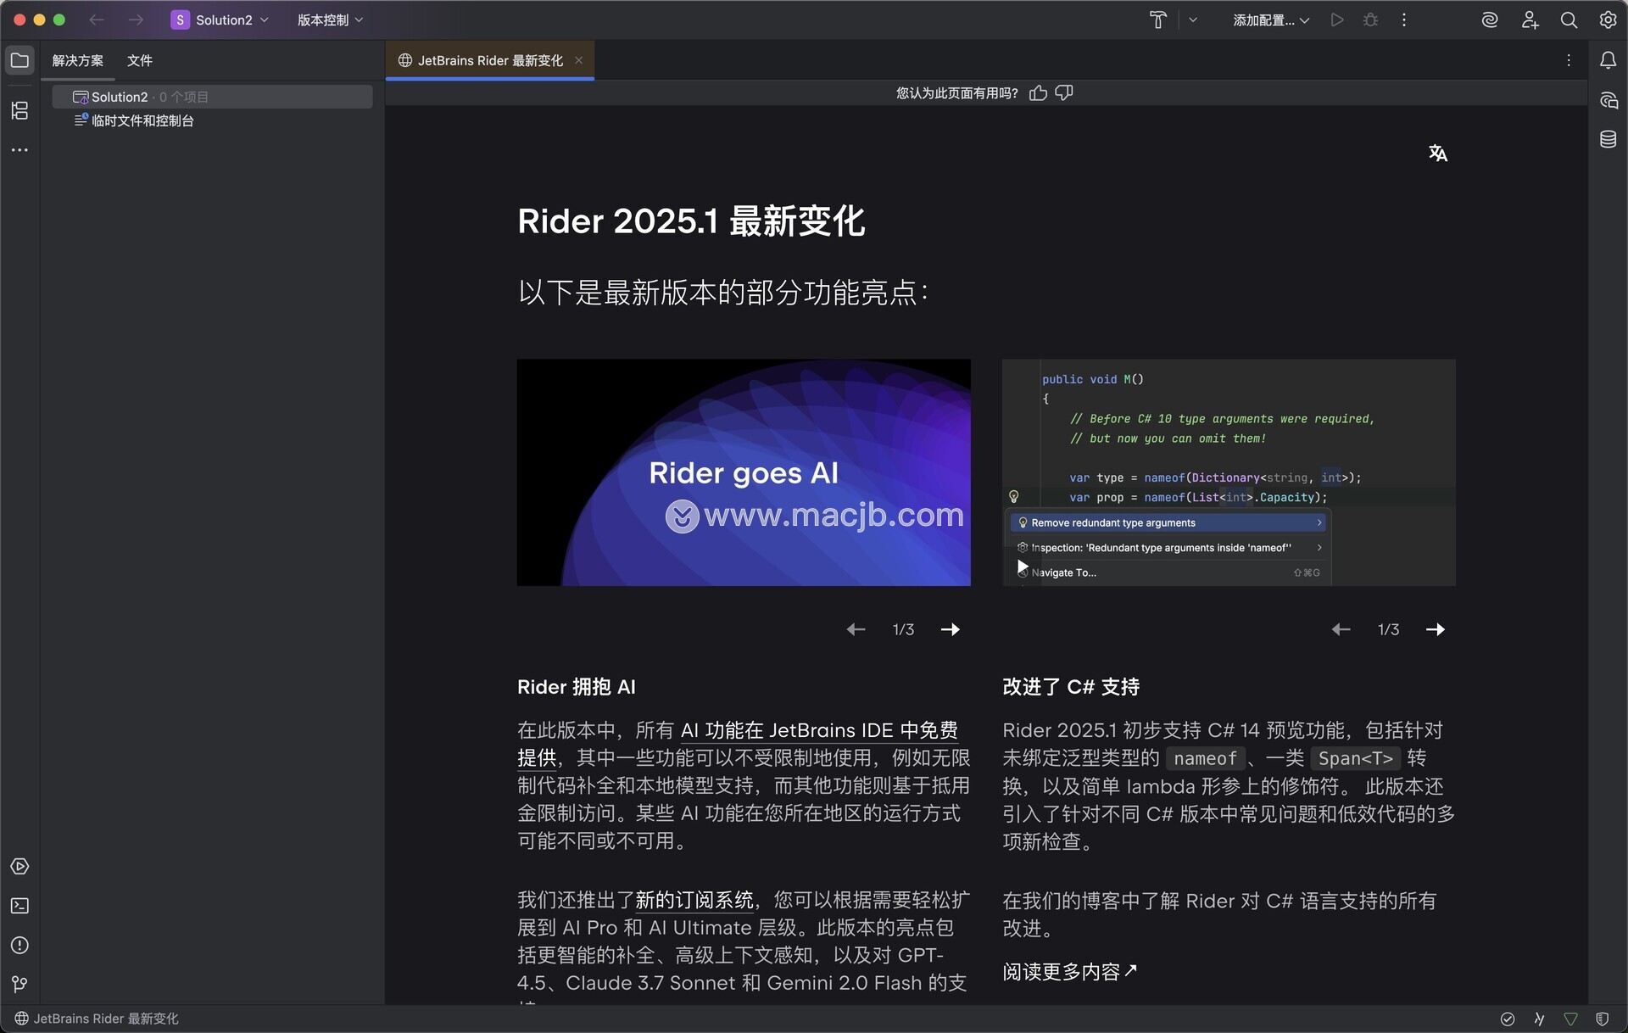The width and height of the screenshot is (1628, 1033).
Task: Open More Actions vertical dots in toolbar
Action: click(x=1404, y=20)
